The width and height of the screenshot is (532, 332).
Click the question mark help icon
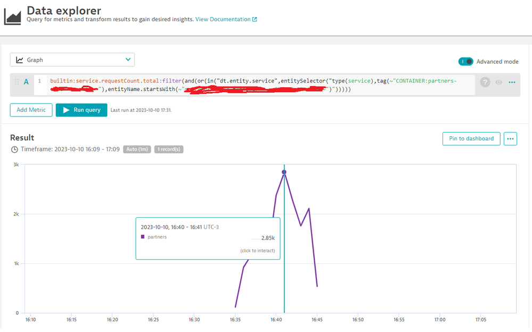click(485, 82)
